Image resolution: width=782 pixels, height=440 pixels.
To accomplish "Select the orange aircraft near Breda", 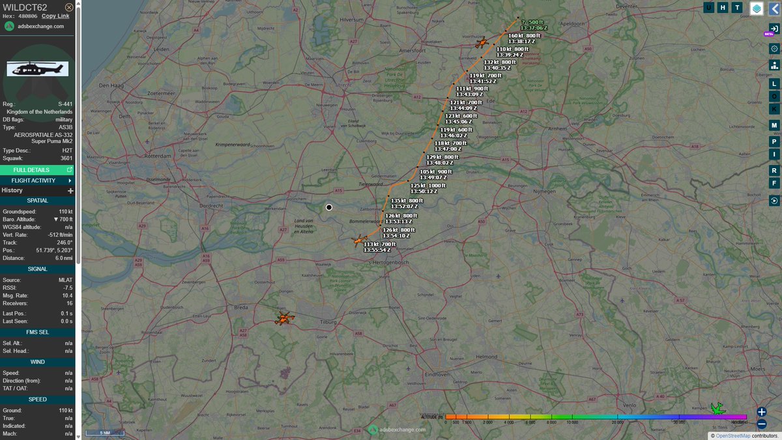I will click(285, 319).
